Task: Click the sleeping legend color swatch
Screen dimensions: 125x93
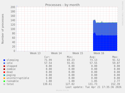Action: [x=4, y=60]
